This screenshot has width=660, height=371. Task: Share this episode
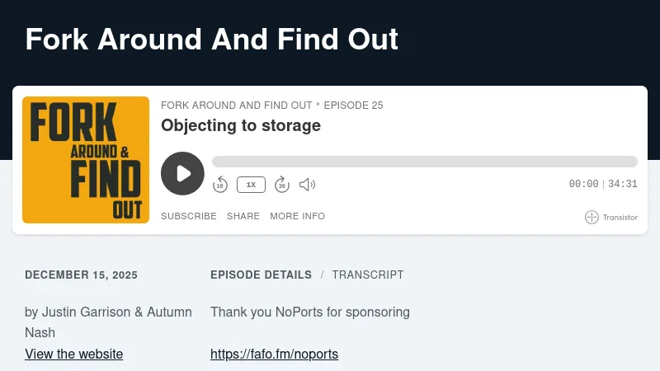pyautogui.click(x=243, y=216)
